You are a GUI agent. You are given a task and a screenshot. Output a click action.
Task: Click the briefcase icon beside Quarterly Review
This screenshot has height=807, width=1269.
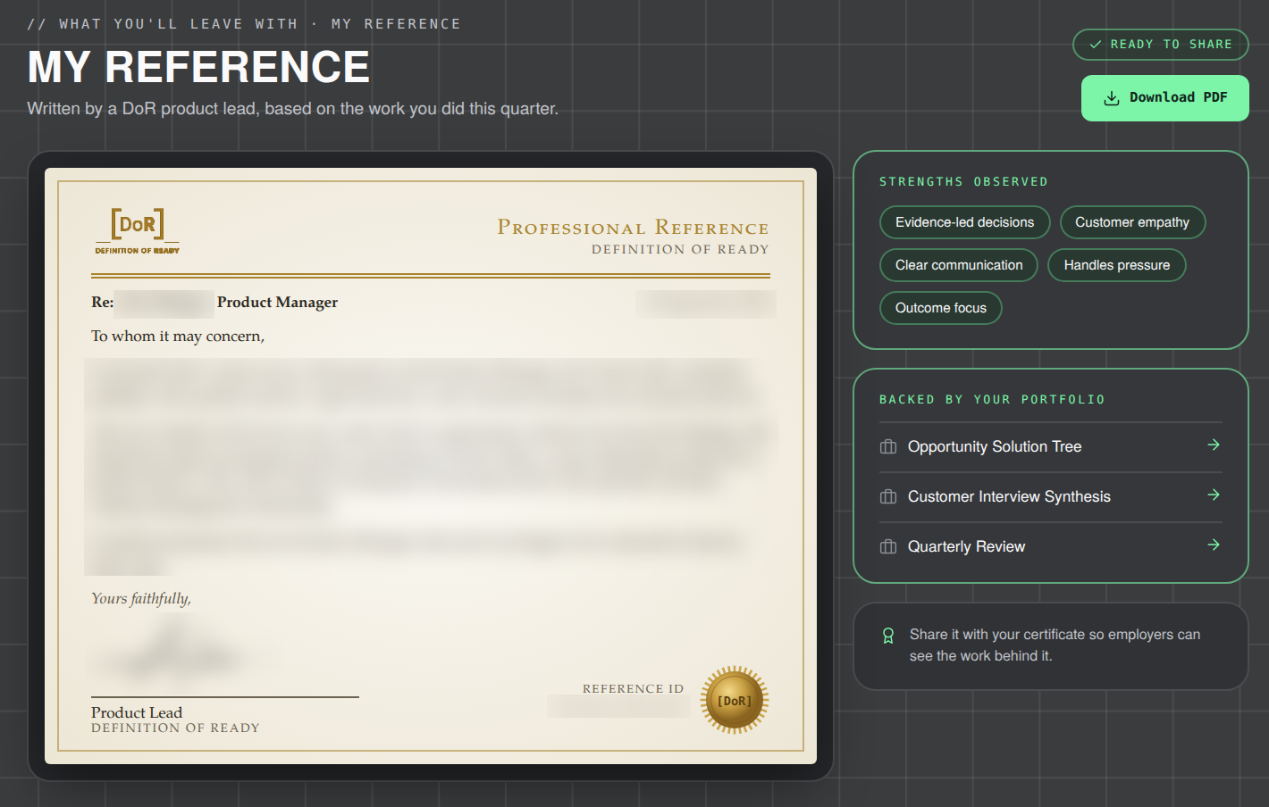click(888, 546)
